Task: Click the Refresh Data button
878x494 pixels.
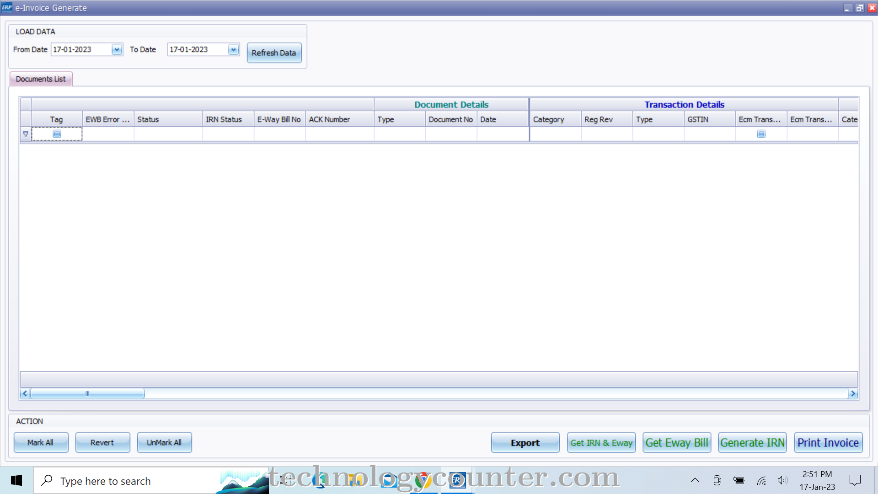Action: pyautogui.click(x=273, y=53)
